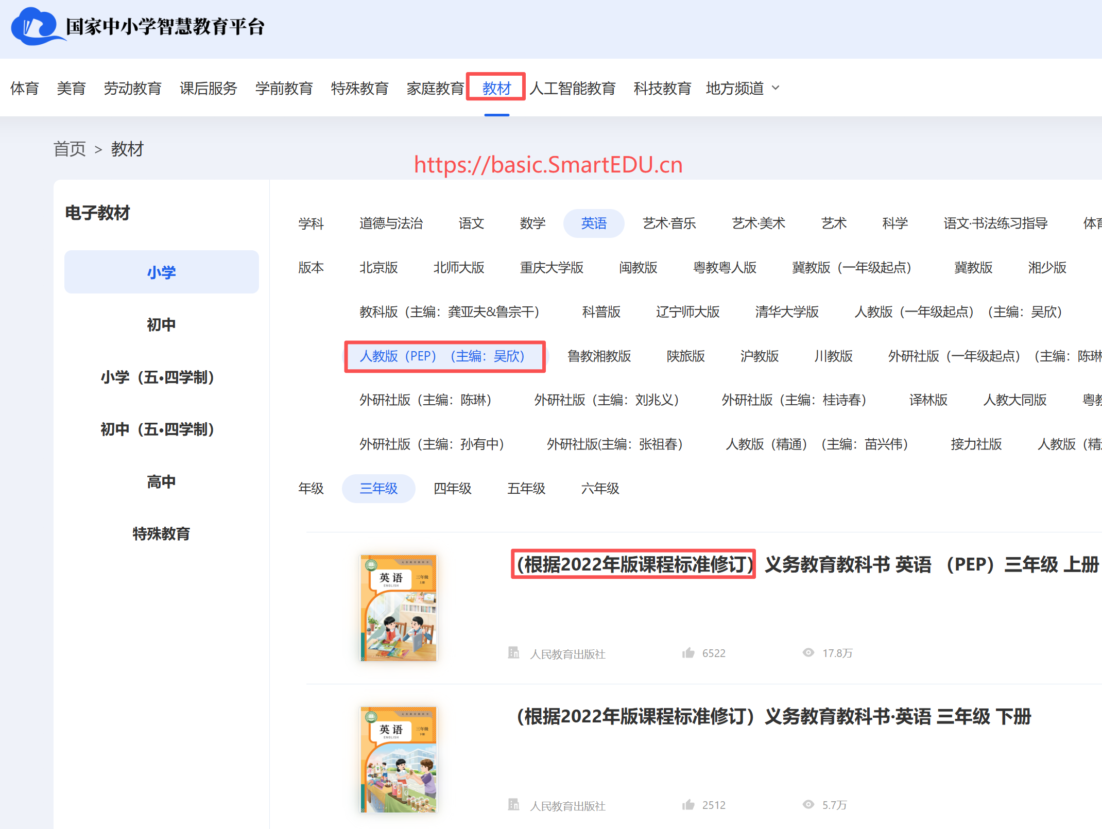1102x829 pixels.
Task: Open 三年级 下册 English book cover thumbnail
Action: point(399,759)
